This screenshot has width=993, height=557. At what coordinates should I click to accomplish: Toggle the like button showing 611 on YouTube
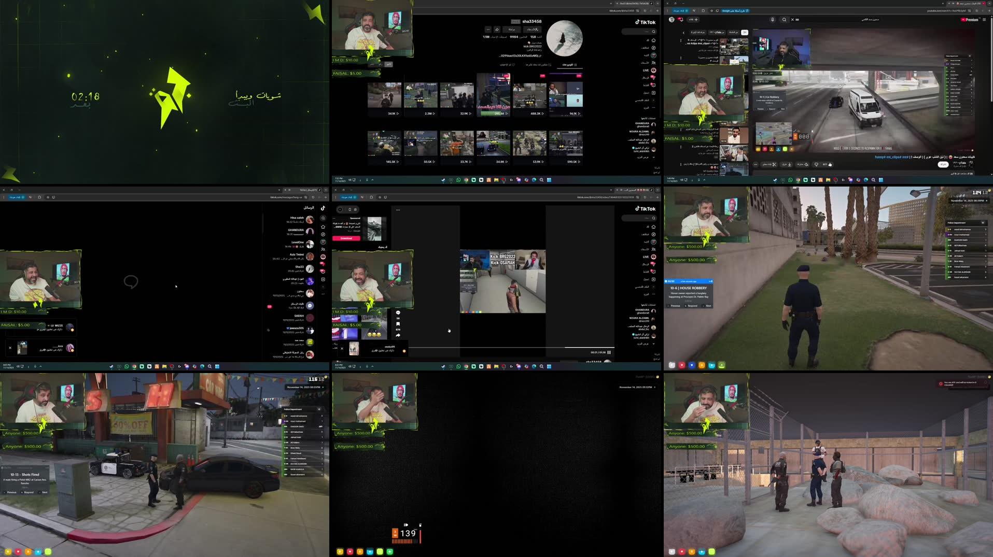click(x=830, y=165)
